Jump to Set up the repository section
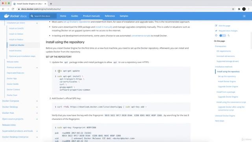Viewport: 252px width, 142px height. tap(227, 76)
